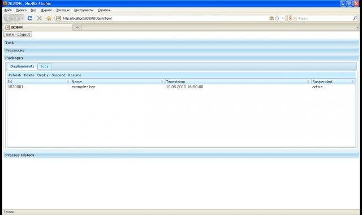Open the Закладки menu
The image size is (362, 215).
(63, 10)
